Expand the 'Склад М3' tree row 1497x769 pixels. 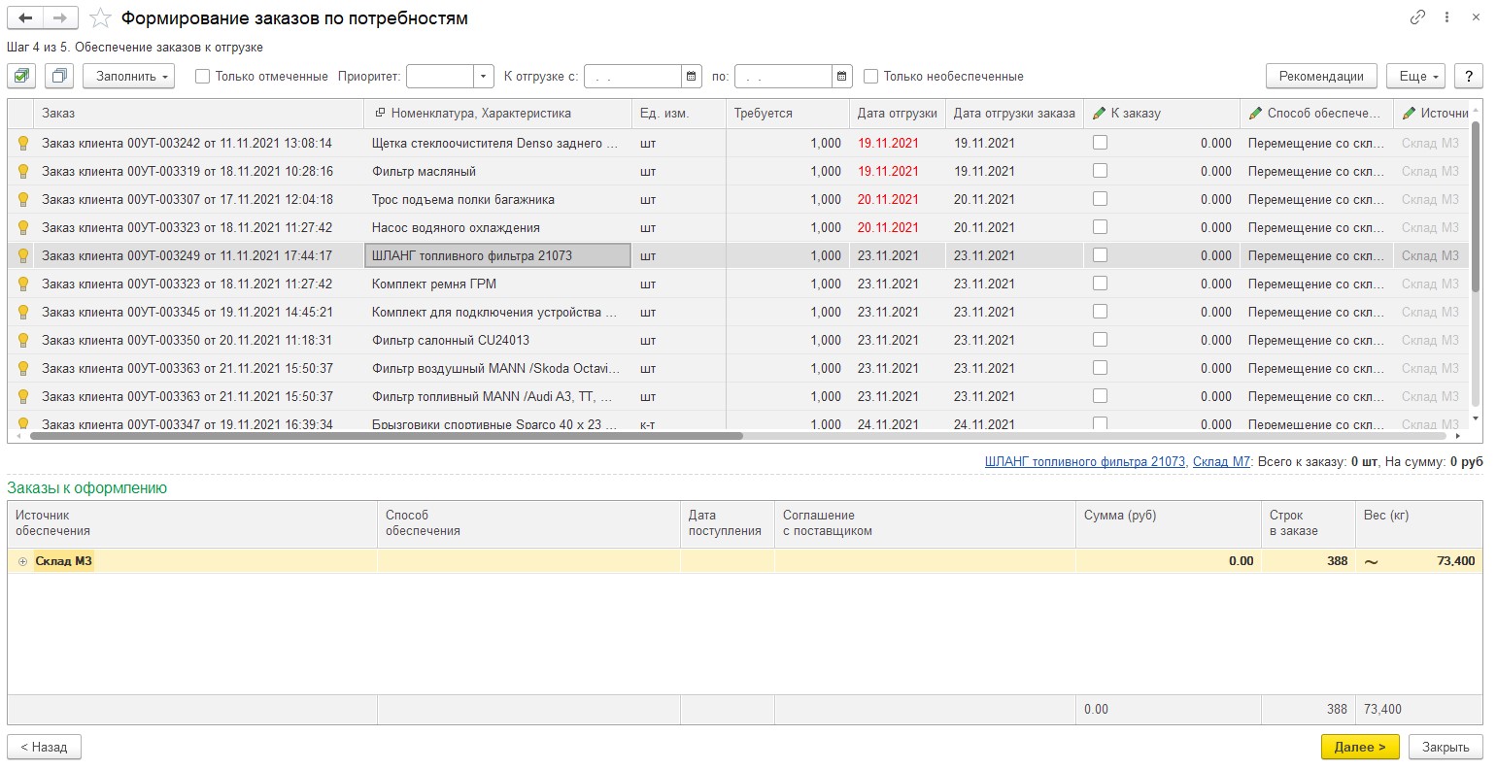pyautogui.click(x=22, y=561)
